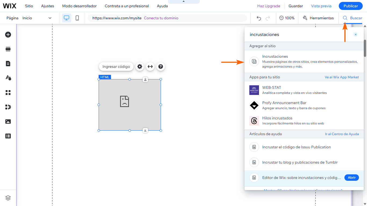Screen dimensions: 367x206
Task: Open Tumblr article document icon
Action: click(x=254, y=162)
